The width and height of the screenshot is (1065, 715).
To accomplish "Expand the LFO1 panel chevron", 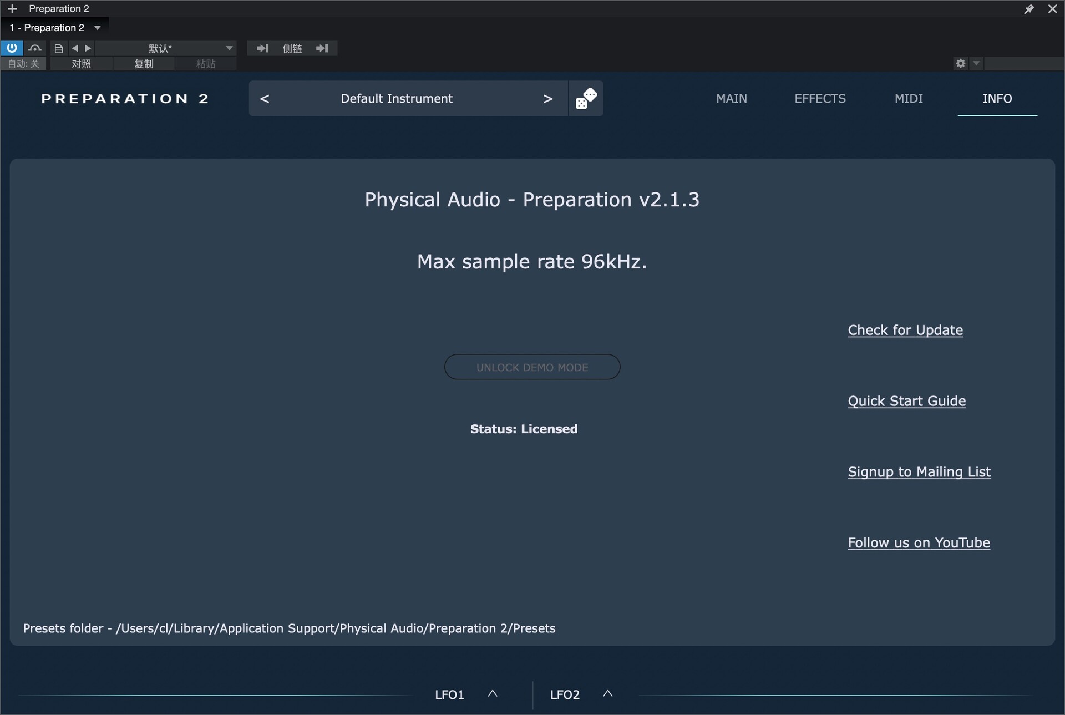I will click(493, 694).
